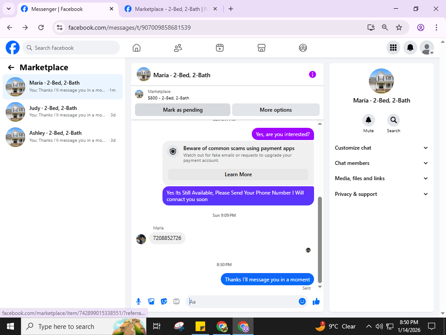The width and height of the screenshot is (446, 335).
Task: Expand Privacy & support section
Action: [382, 194]
